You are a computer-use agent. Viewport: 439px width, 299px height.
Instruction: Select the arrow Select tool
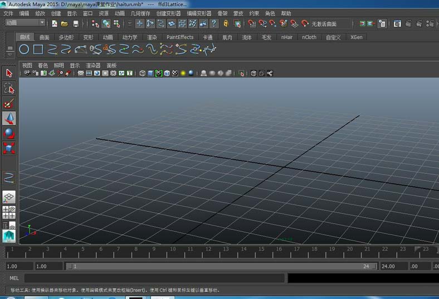coord(9,73)
